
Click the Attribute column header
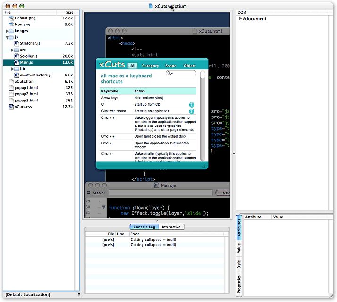point(258,217)
